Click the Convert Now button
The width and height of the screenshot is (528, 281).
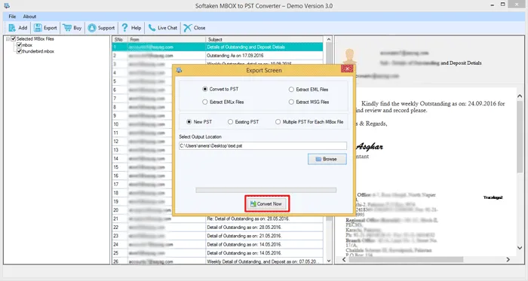pyautogui.click(x=267, y=203)
